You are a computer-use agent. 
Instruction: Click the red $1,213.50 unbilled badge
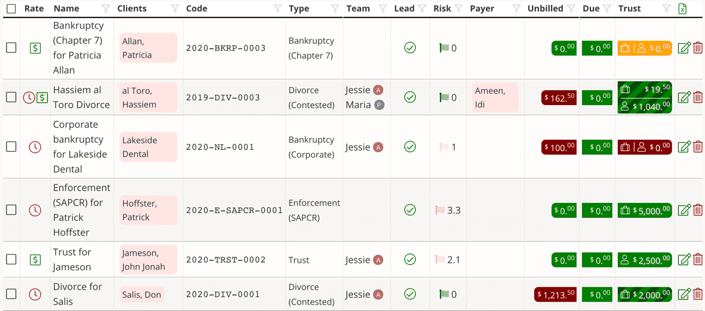click(x=556, y=294)
